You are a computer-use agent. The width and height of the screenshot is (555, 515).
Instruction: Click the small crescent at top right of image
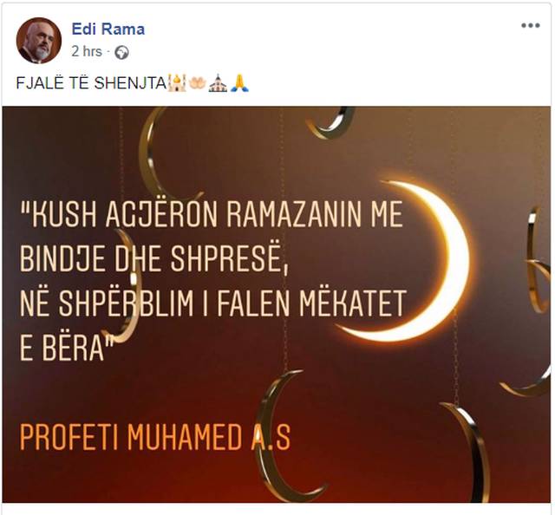pyautogui.click(x=330, y=123)
